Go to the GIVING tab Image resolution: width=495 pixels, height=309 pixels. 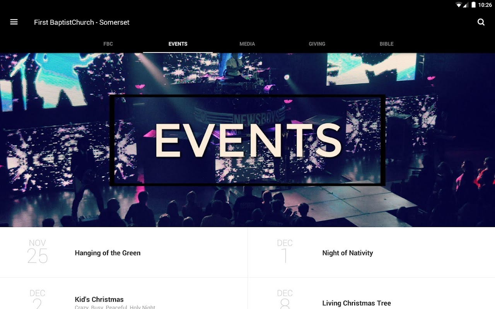tap(317, 44)
